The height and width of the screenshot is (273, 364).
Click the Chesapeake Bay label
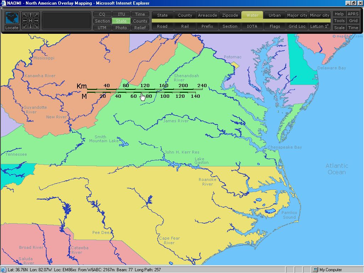285,147
